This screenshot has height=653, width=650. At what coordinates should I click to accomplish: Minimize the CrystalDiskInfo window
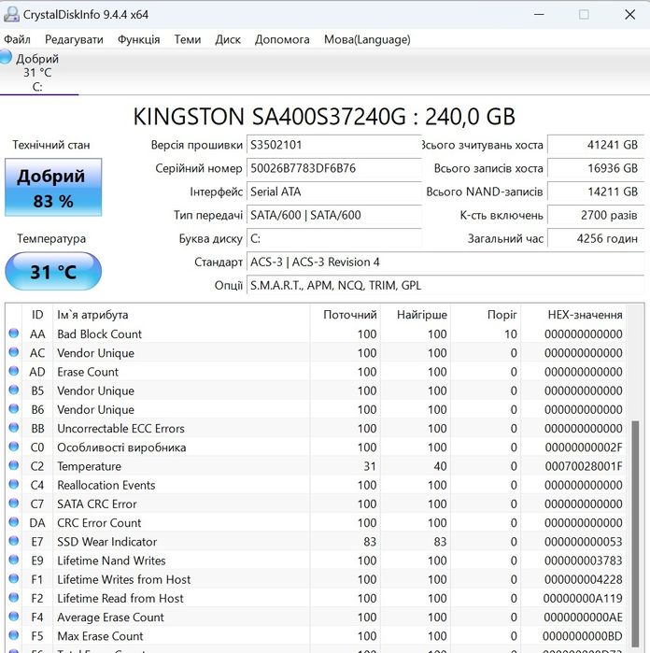(x=539, y=15)
